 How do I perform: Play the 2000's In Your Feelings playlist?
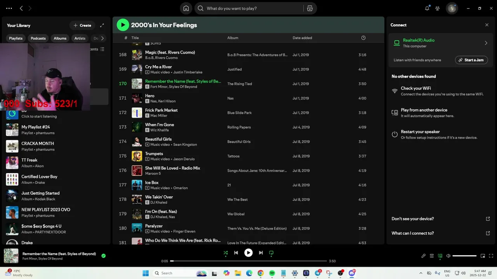(123, 25)
